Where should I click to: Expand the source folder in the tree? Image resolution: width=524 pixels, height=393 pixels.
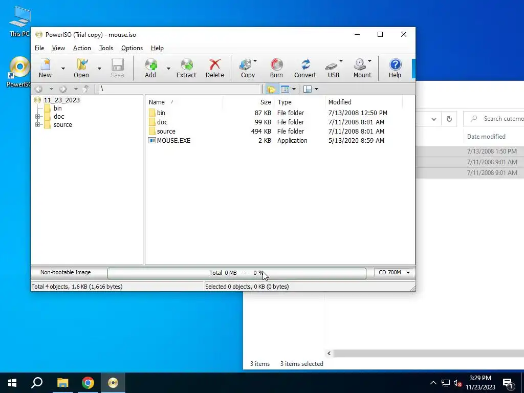click(x=37, y=125)
